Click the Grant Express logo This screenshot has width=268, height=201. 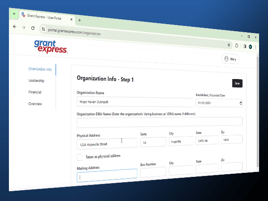pos(50,46)
